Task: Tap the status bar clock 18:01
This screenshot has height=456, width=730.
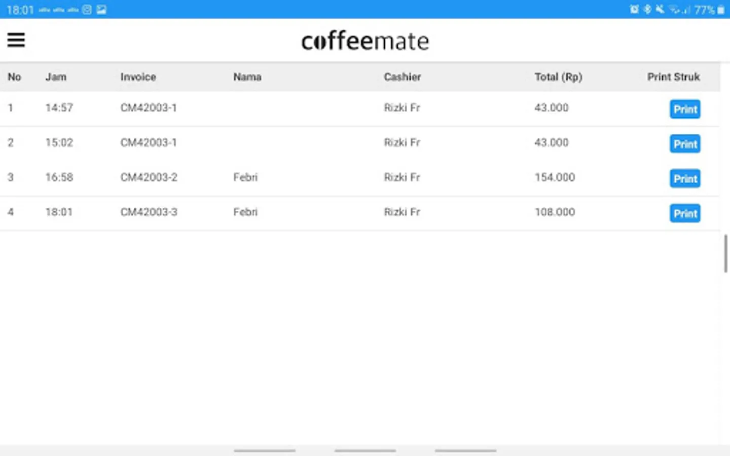Action: pos(20,10)
